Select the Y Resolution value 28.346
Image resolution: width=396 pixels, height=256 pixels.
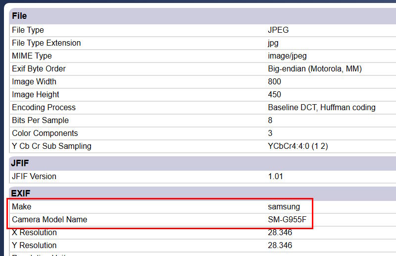tap(280, 246)
